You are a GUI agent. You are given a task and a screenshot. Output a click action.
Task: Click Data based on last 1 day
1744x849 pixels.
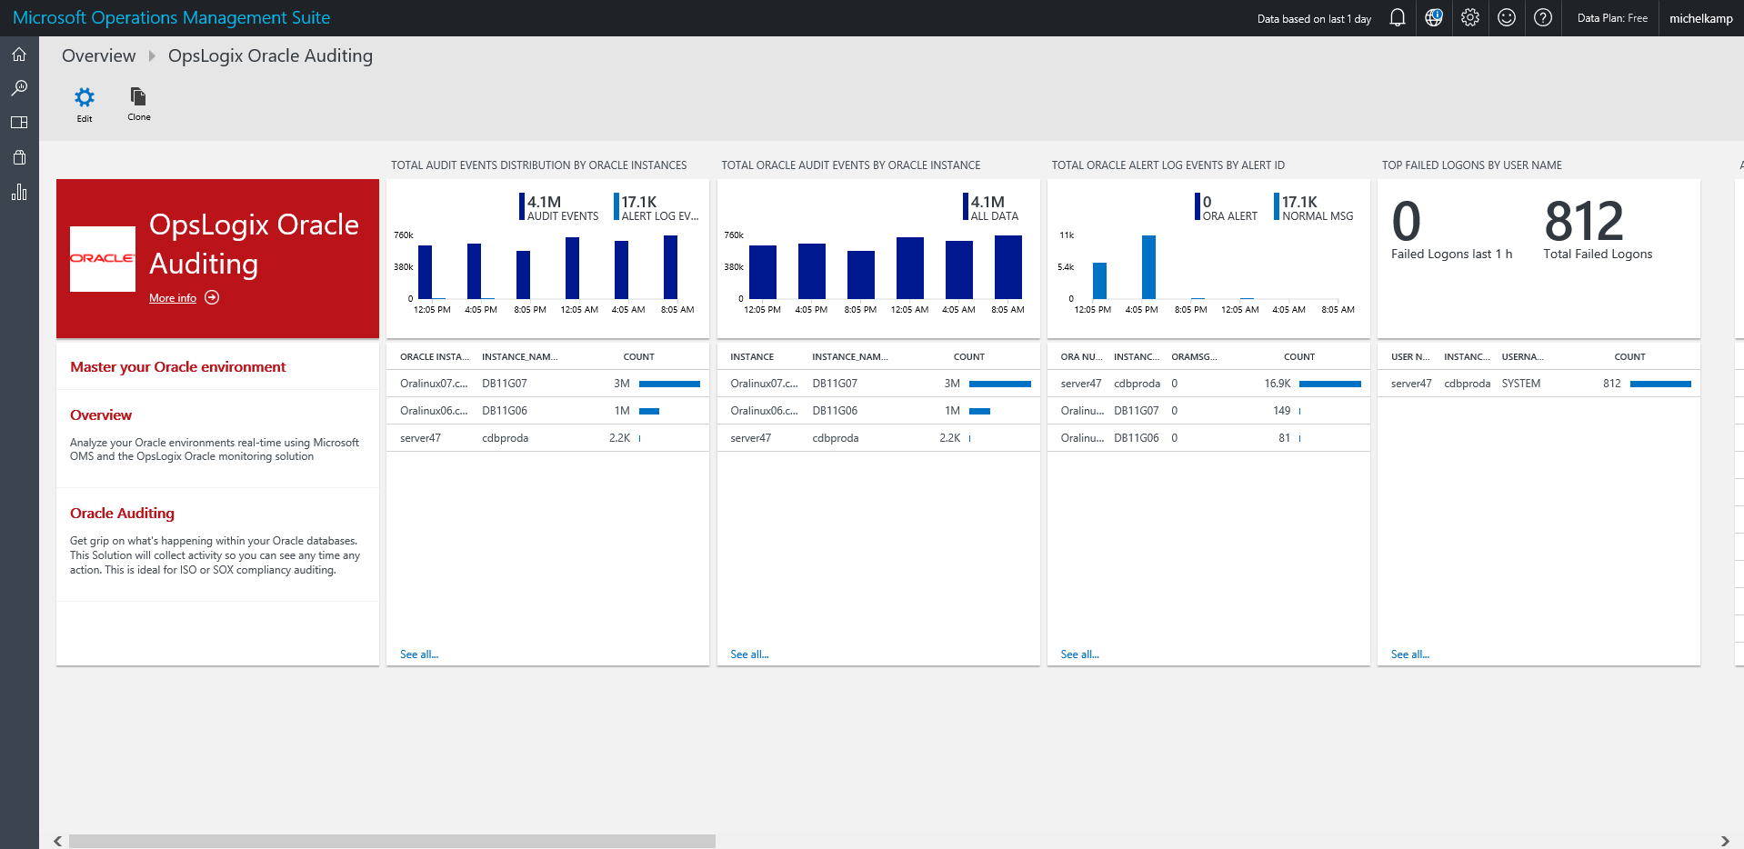[x=1314, y=19]
